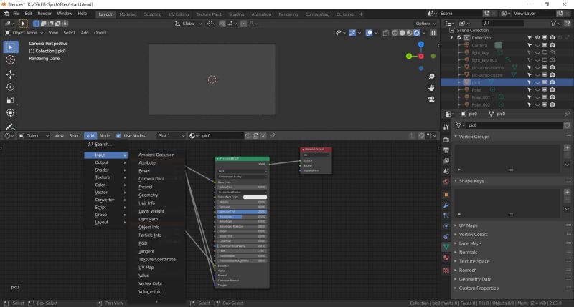Screen dimensions: 574x307
Task: Toggle show overlays button in viewport
Action: point(369,33)
